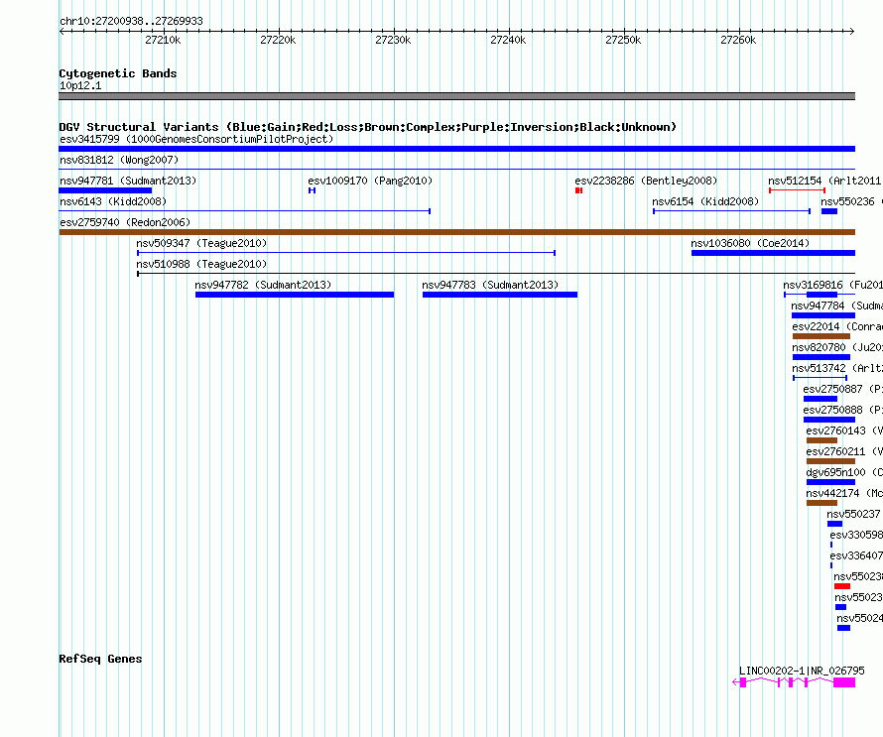
Task: Select the esv2750887 variant label
Action: coord(843,389)
